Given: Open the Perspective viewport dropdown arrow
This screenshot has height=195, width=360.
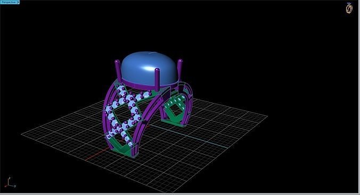Looking at the screenshot, I should click(18, 2).
